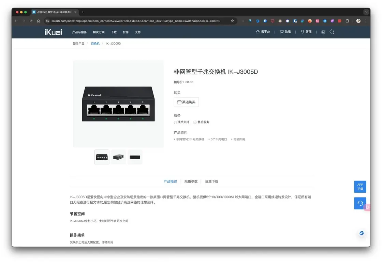Click the purple leaf extension icon

(332, 21)
